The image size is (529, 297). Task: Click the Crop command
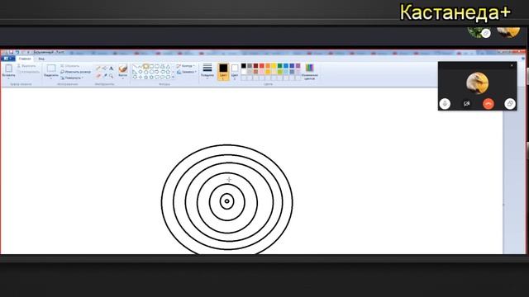69,66
